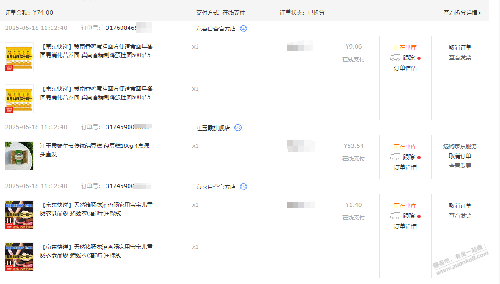Choose 选购京东服务 for 绿豆糕 order
Viewport: 500px width, 284px height.
(x=460, y=146)
